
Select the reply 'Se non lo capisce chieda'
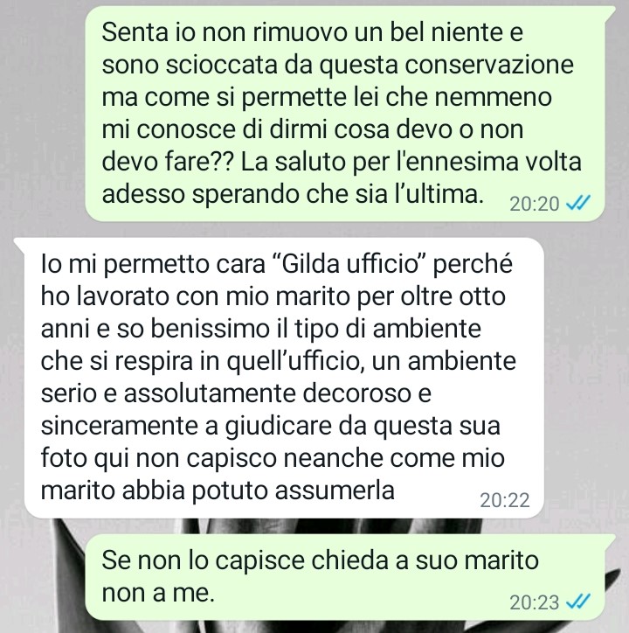345,577
